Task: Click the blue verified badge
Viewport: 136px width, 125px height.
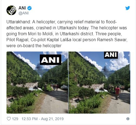Action: (29, 8)
